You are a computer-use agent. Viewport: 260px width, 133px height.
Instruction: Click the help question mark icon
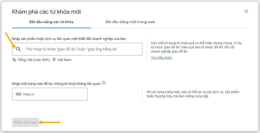click(104, 83)
